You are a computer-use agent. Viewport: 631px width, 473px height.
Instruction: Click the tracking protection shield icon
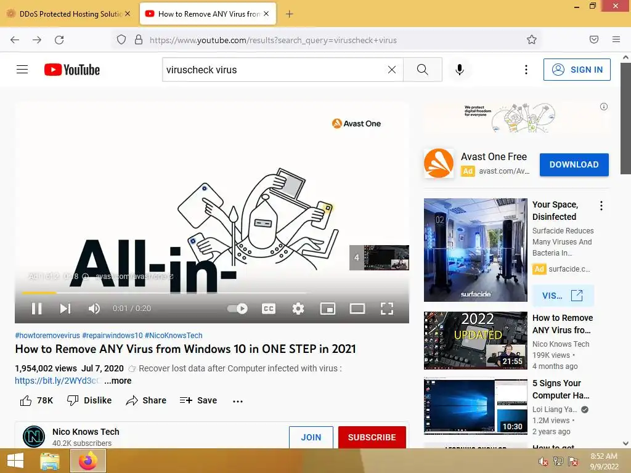pyautogui.click(x=121, y=40)
